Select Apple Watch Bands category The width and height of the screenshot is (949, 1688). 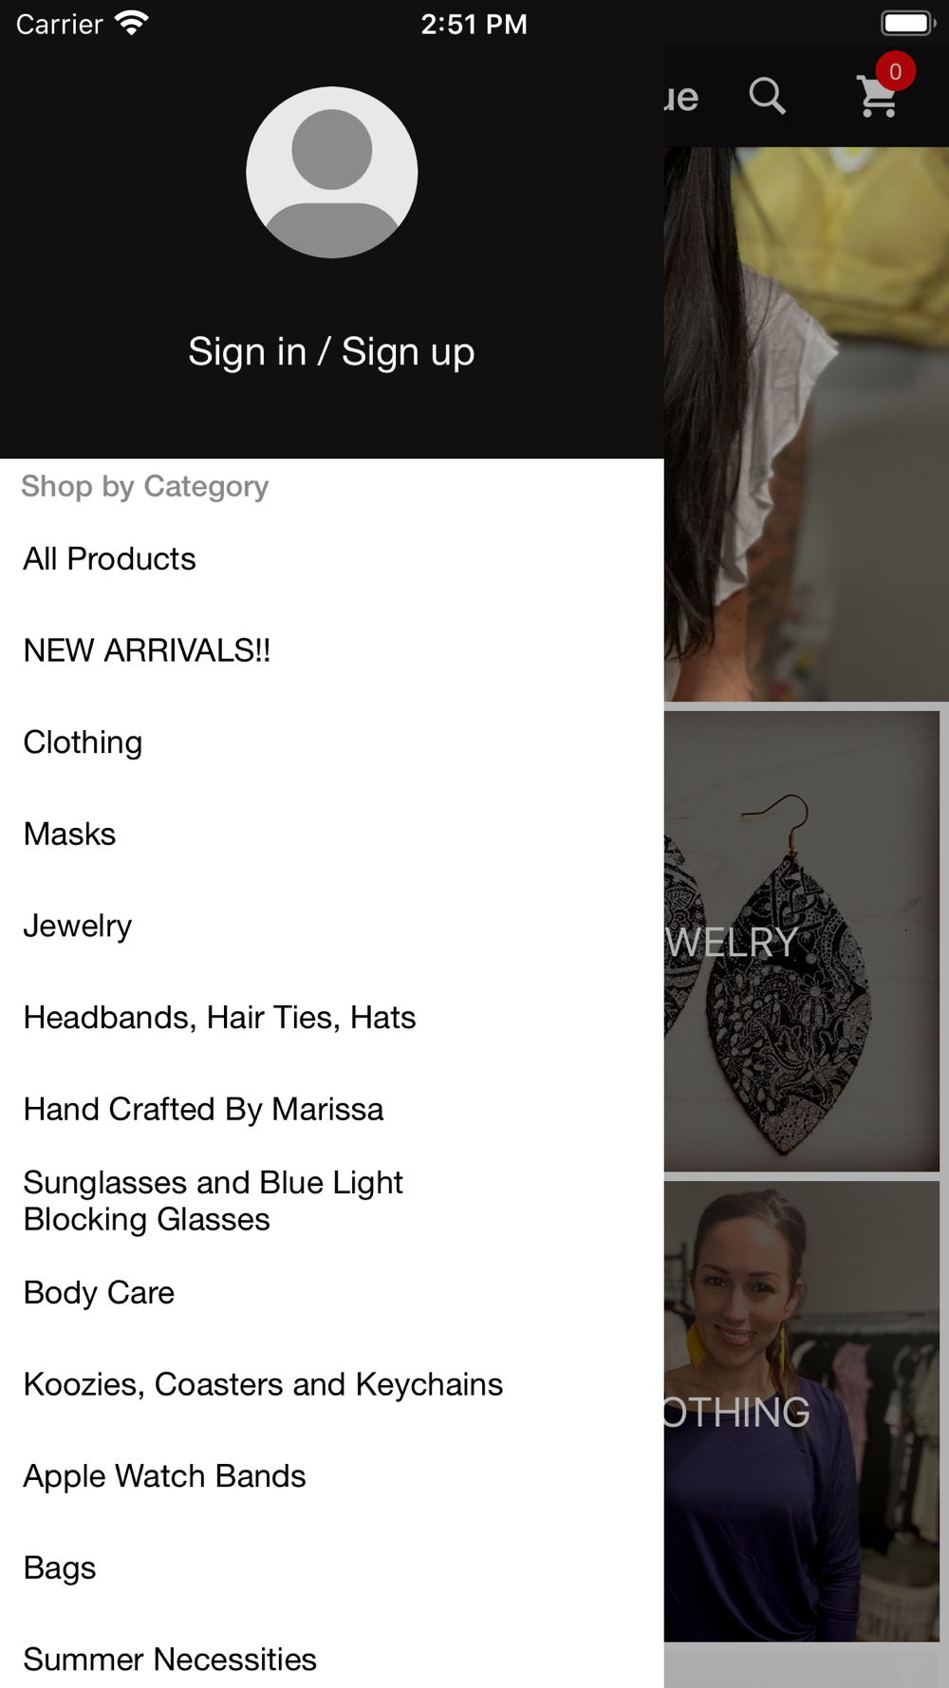coord(331,1475)
